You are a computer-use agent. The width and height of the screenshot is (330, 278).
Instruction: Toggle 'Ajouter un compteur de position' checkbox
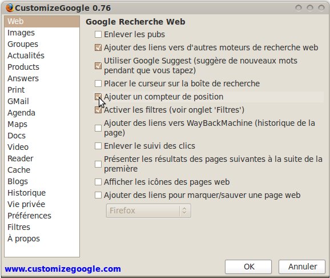(98, 97)
